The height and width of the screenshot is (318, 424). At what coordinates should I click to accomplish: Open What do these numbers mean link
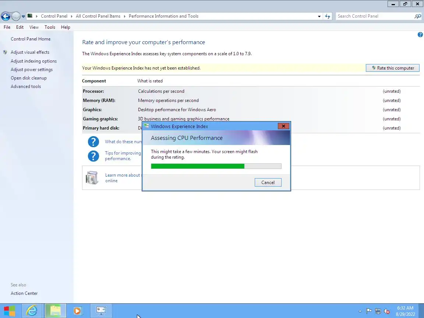(123, 142)
